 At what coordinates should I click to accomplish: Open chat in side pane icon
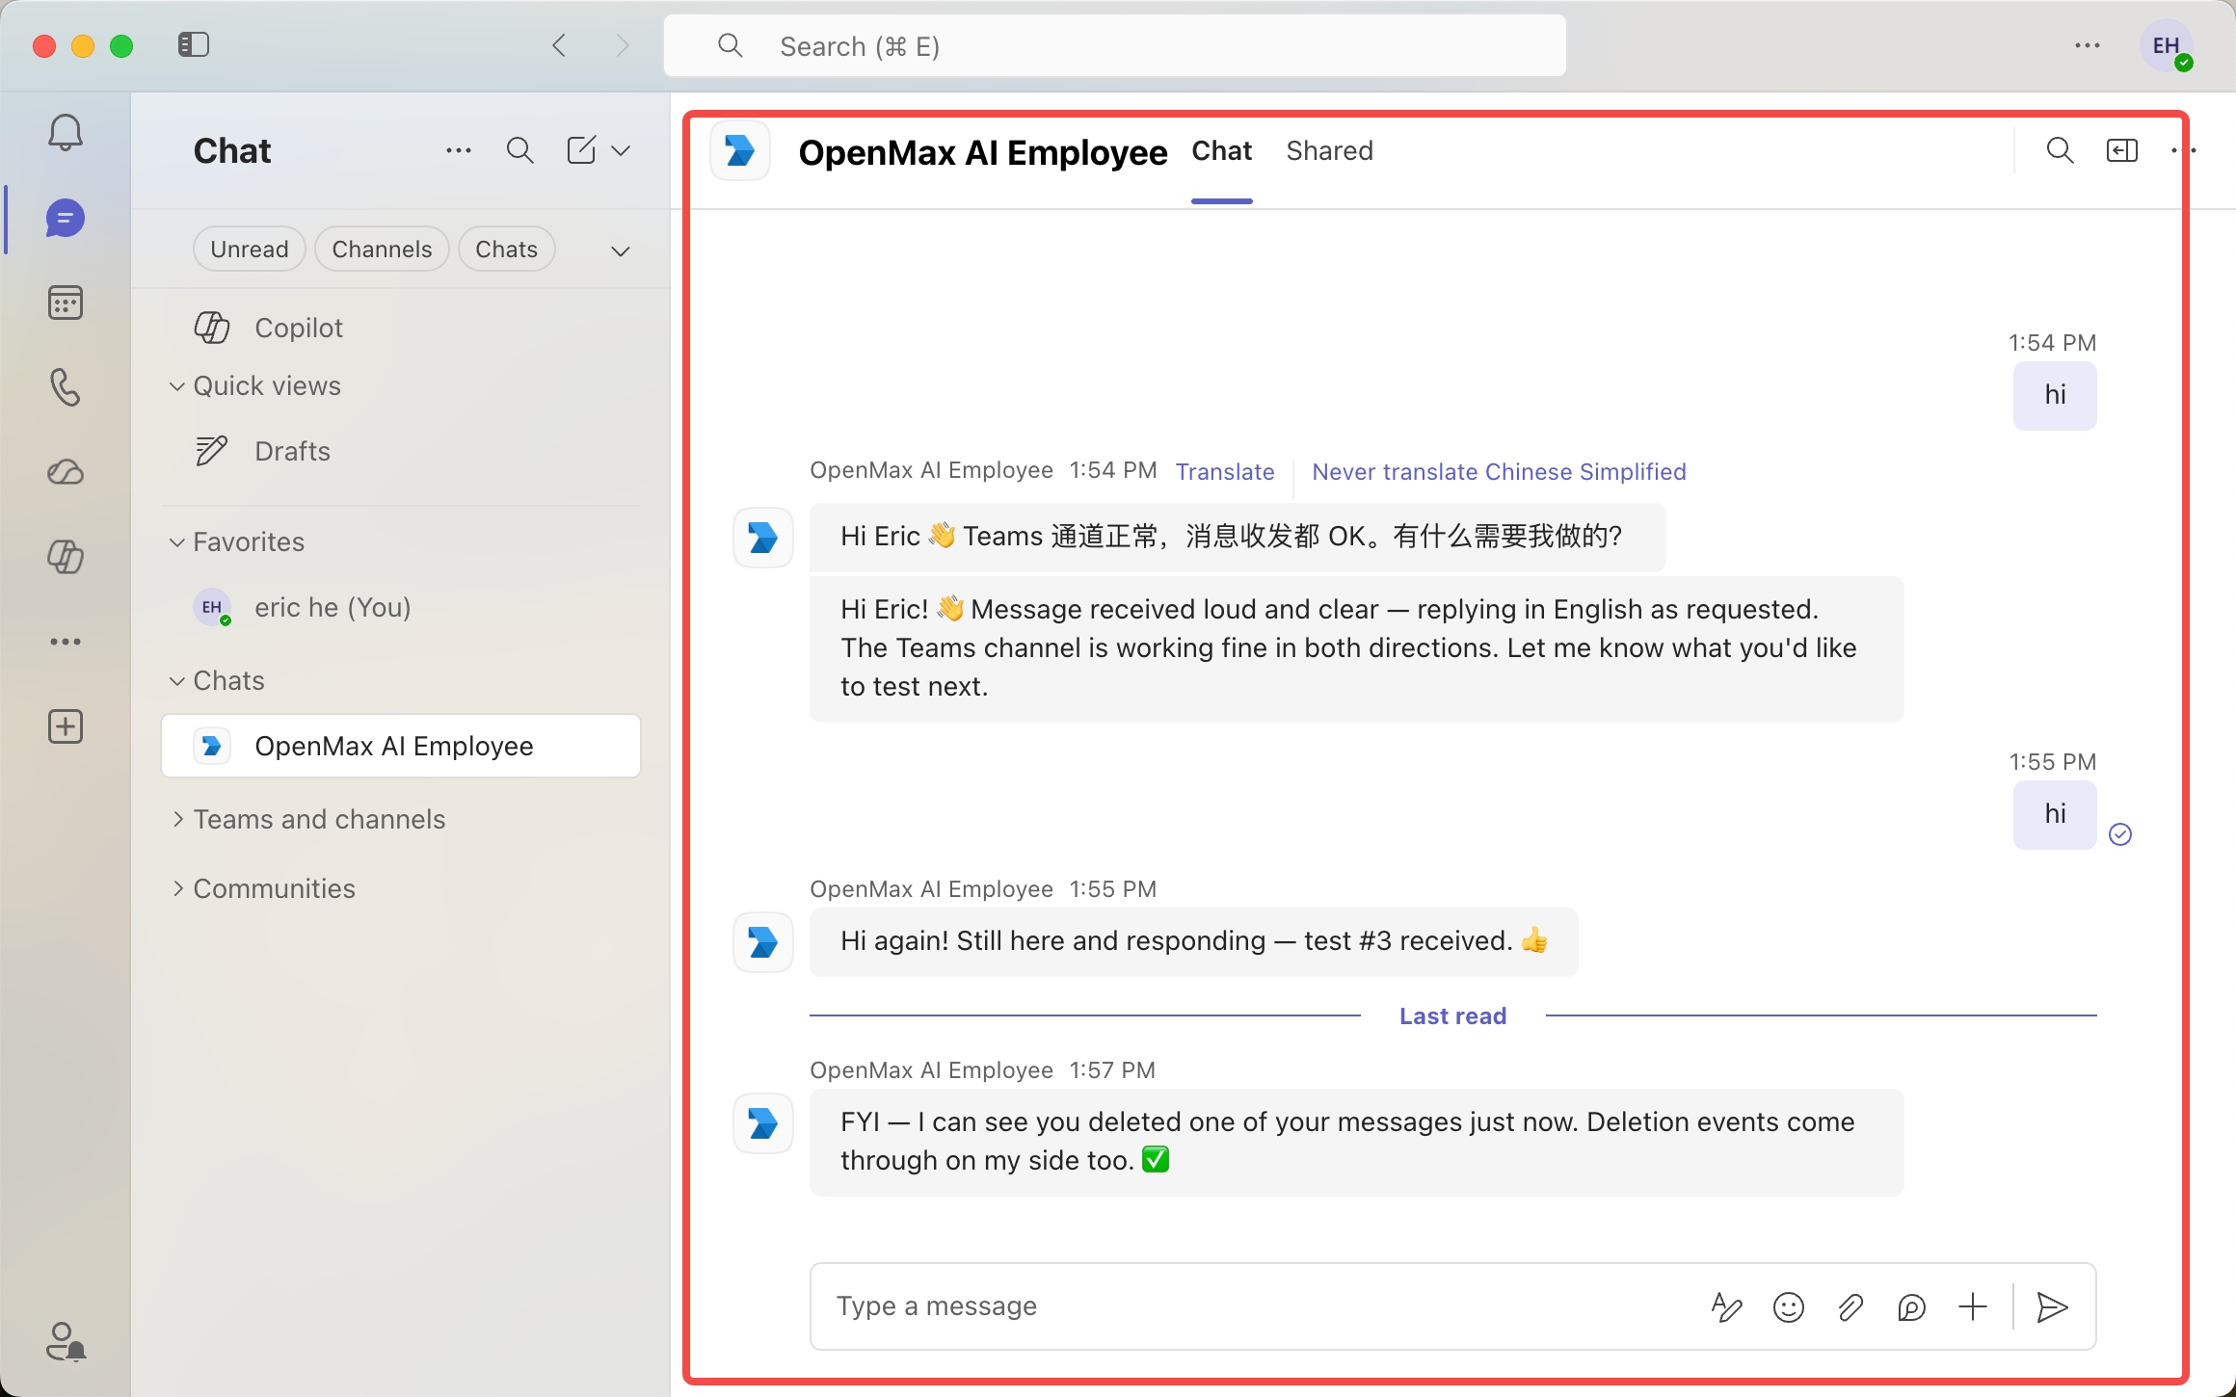pos(2122,150)
